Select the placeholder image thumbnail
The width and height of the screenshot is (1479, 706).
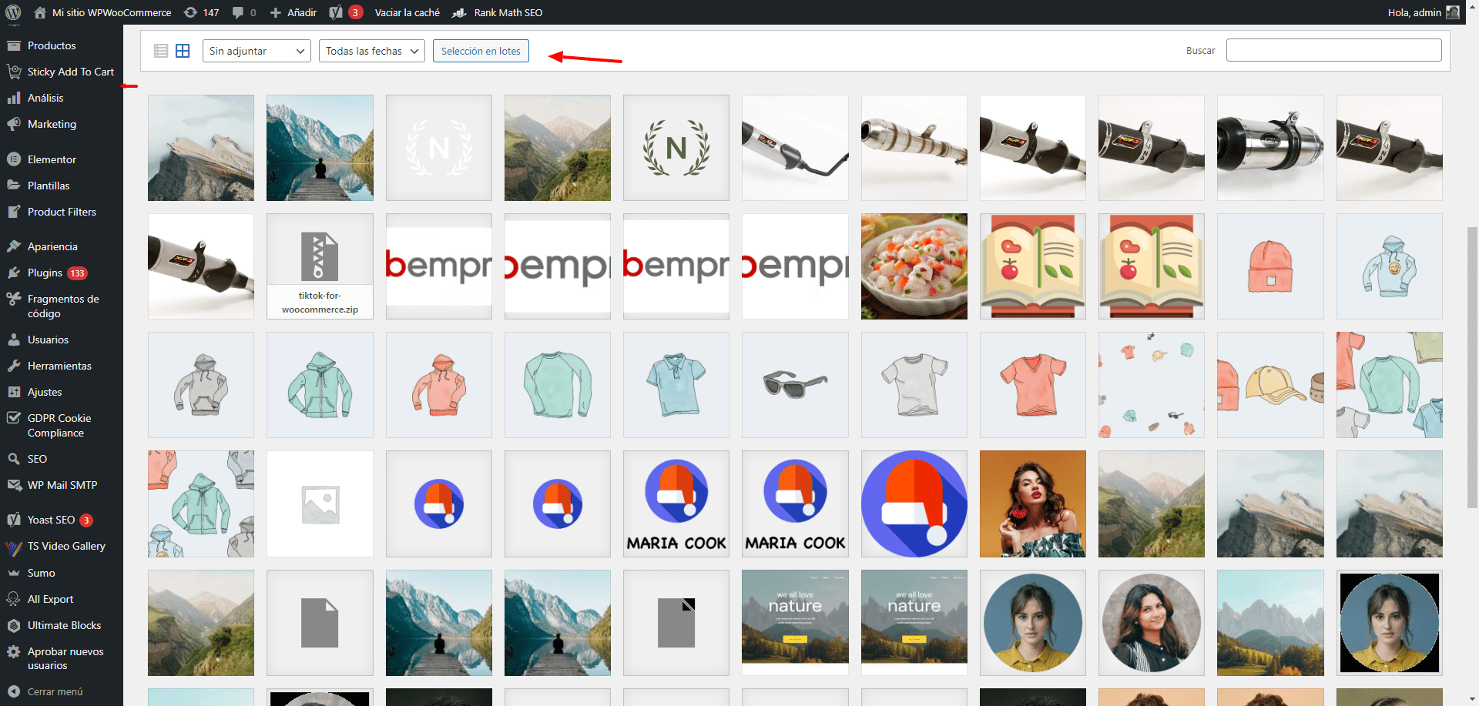click(320, 504)
